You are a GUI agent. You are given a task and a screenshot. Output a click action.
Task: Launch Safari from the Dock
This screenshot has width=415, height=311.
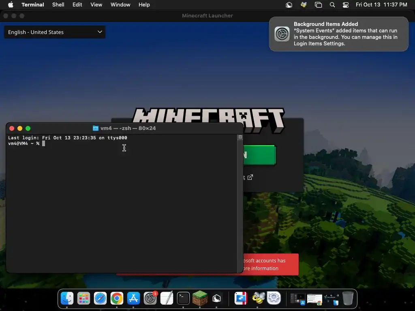click(101, 298)
